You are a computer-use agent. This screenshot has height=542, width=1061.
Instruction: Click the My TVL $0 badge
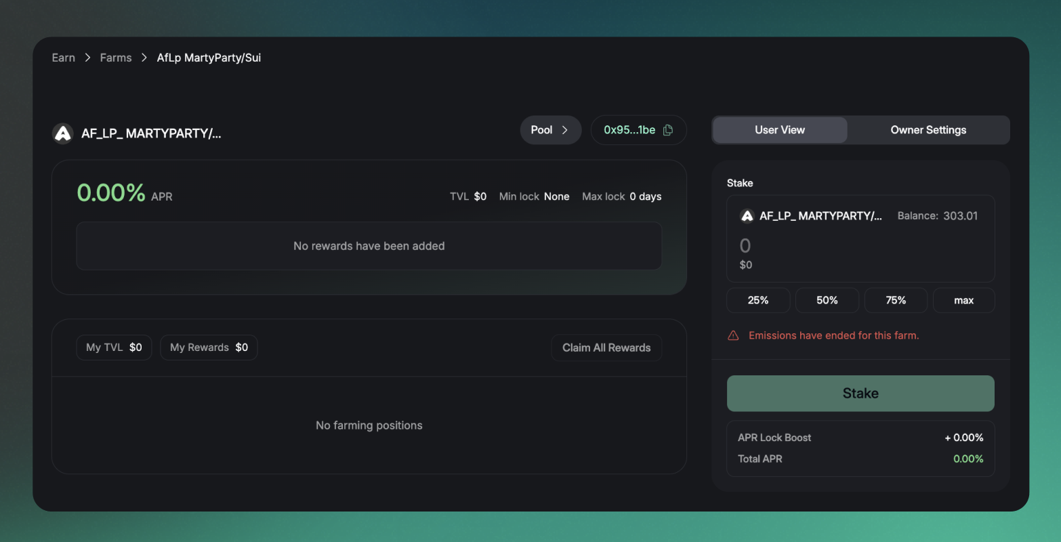coord(114,348)
